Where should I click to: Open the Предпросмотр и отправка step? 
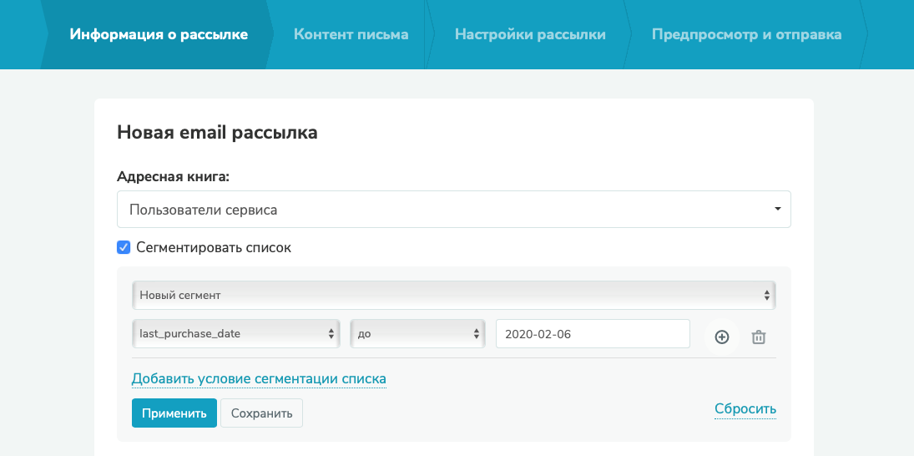tap(747, 34)
